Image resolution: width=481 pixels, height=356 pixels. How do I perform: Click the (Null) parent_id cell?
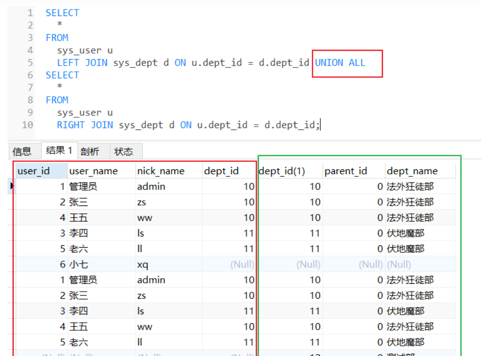354,264
